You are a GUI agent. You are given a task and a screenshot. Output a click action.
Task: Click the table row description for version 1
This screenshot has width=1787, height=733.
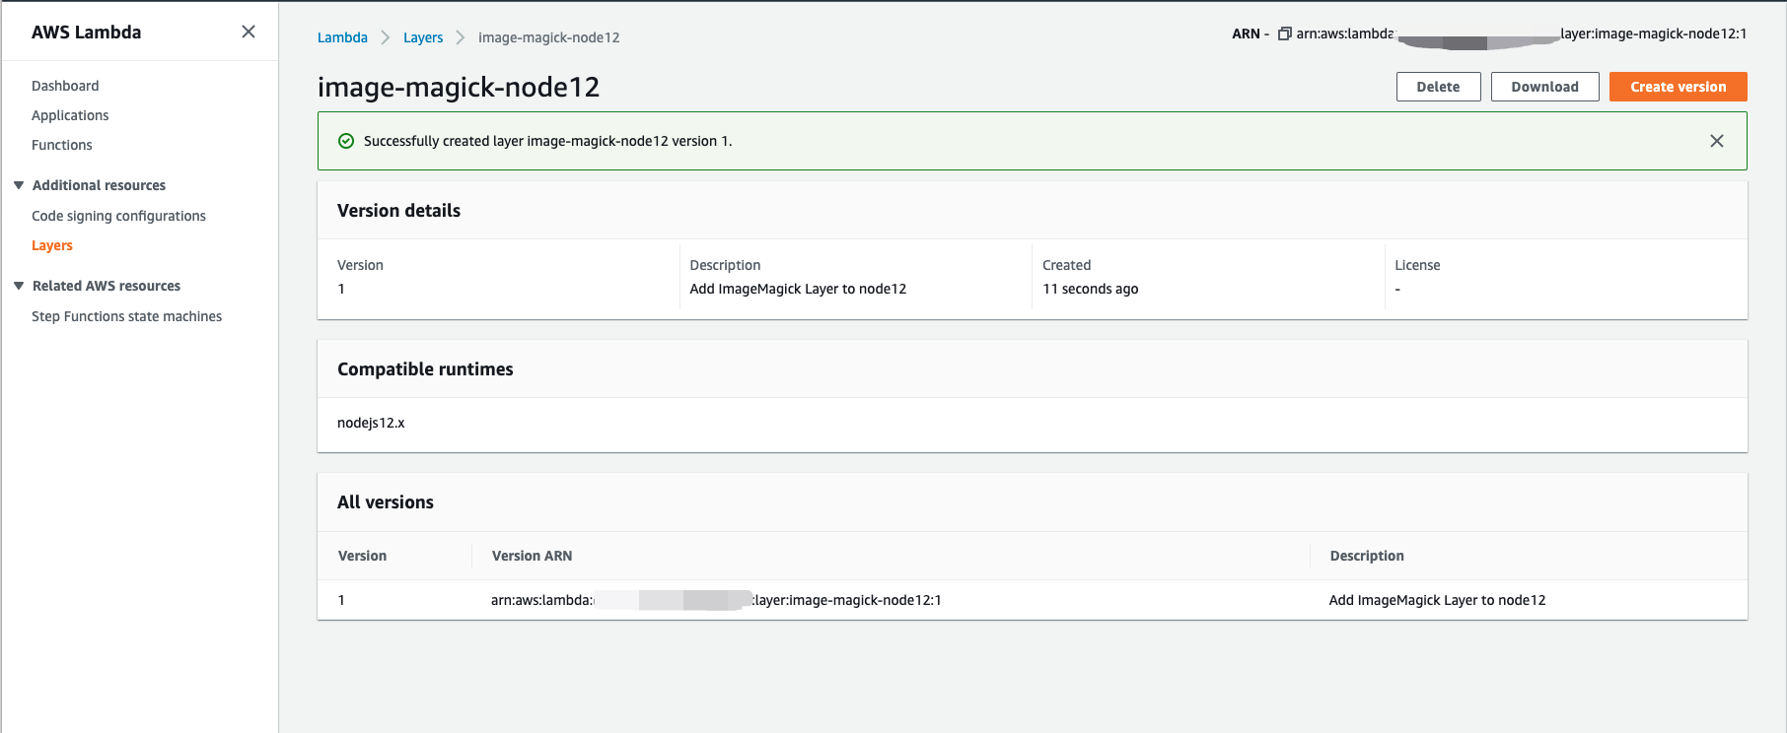tap(1437, 600)
